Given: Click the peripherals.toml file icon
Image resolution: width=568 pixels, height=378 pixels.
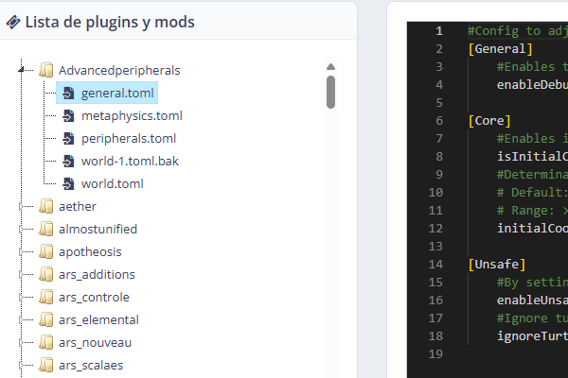Looking at the screenshot, I should [x=69, y=138].
